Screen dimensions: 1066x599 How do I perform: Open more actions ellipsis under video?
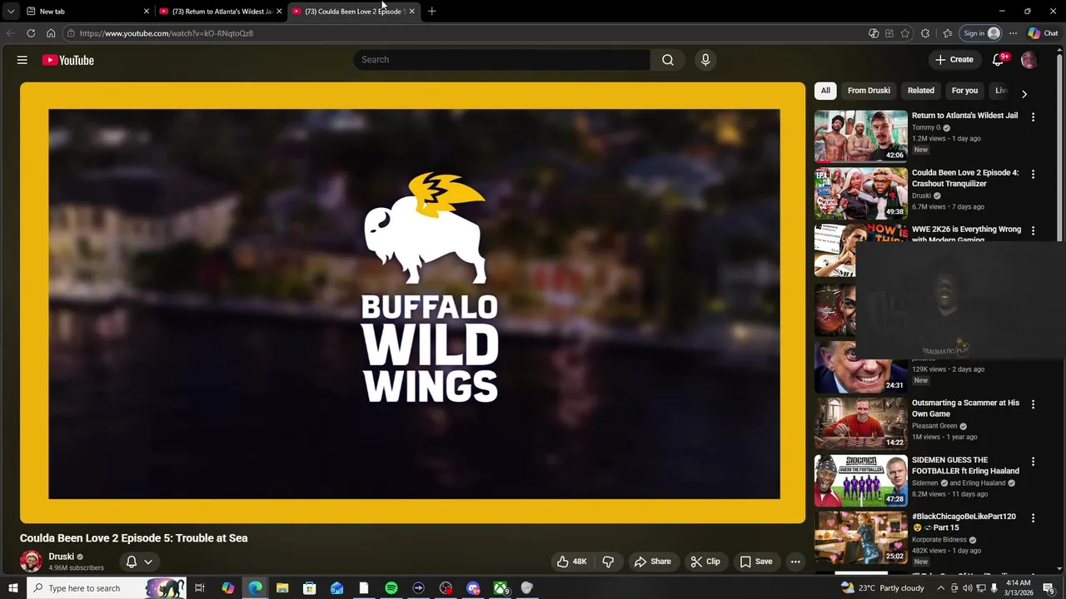click(x=795, y=562)
